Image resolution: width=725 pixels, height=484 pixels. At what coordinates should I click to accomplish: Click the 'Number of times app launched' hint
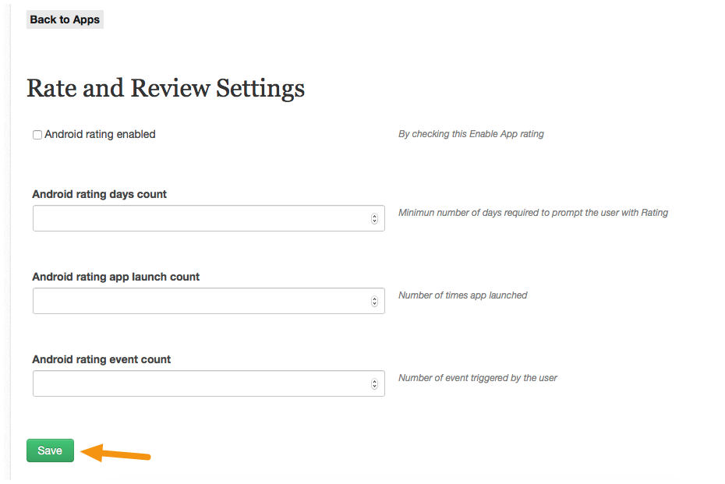[x=463, y=295]
